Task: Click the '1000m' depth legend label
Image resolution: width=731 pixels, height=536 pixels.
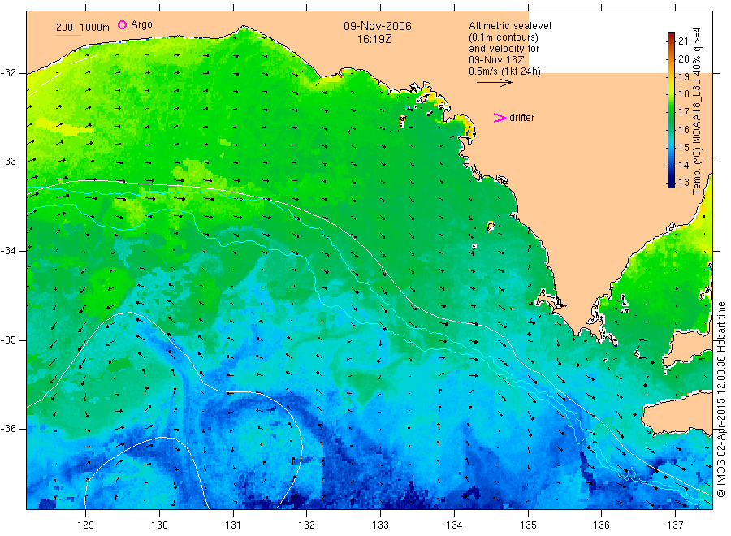Action: point(95,28)
